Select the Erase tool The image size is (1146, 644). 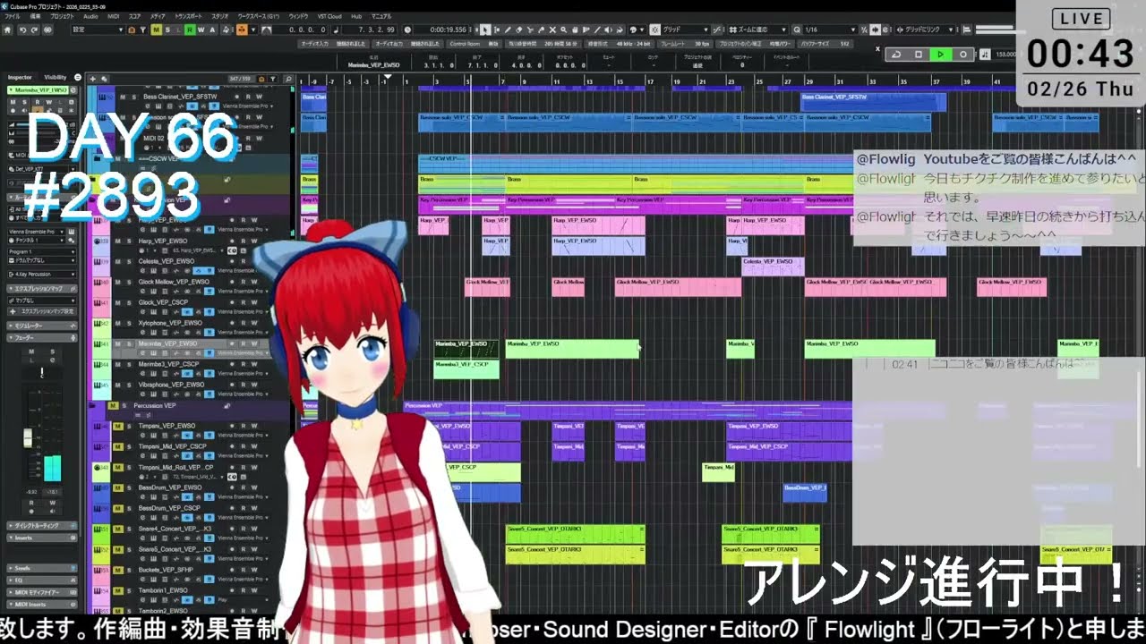click(519, 30)
